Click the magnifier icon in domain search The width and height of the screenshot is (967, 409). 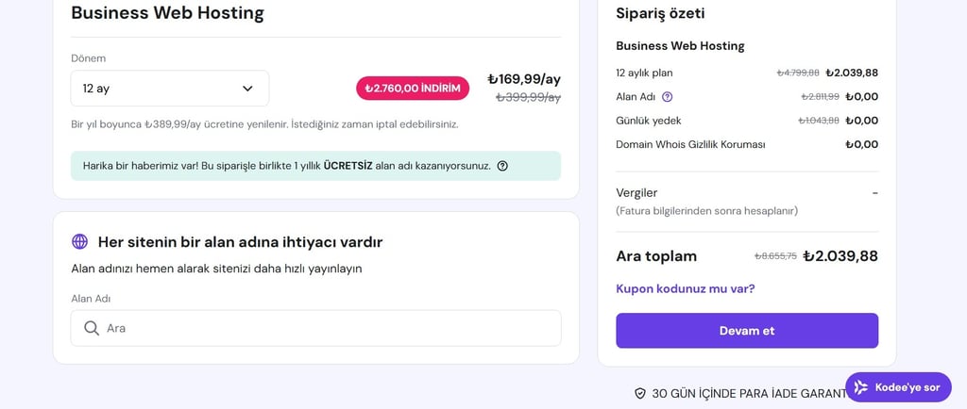click(92, 328)
